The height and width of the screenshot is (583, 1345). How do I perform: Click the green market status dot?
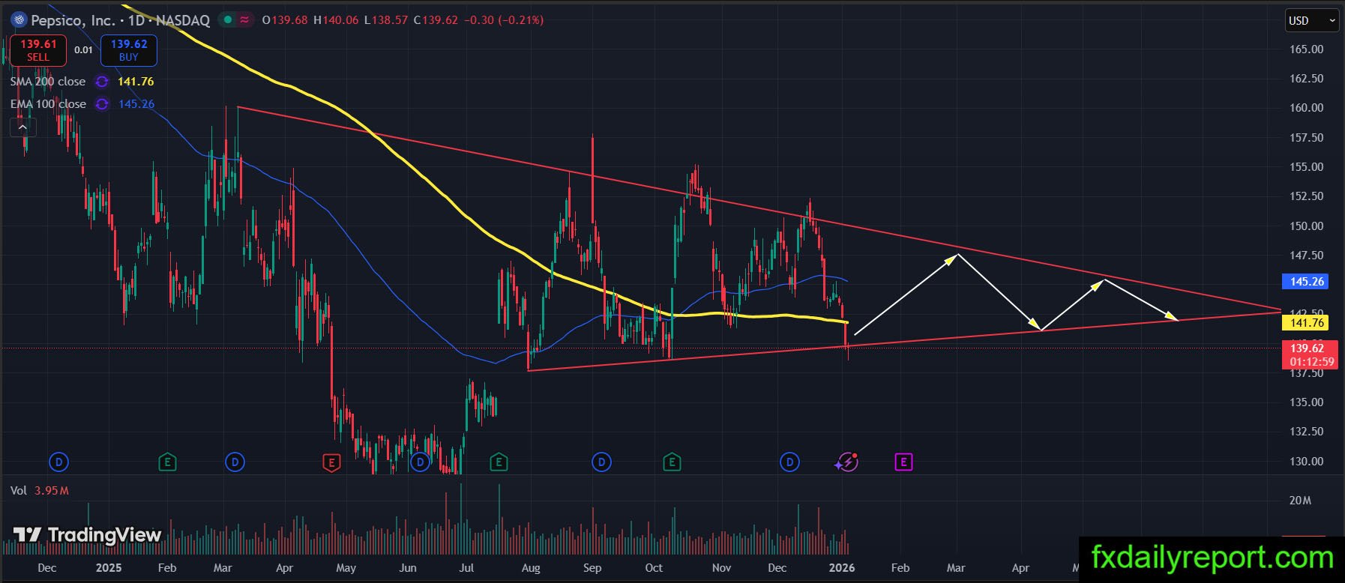pos(228,20)
